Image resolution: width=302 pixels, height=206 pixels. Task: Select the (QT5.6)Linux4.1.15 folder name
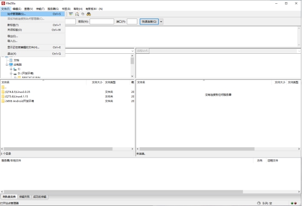(16, 96)
